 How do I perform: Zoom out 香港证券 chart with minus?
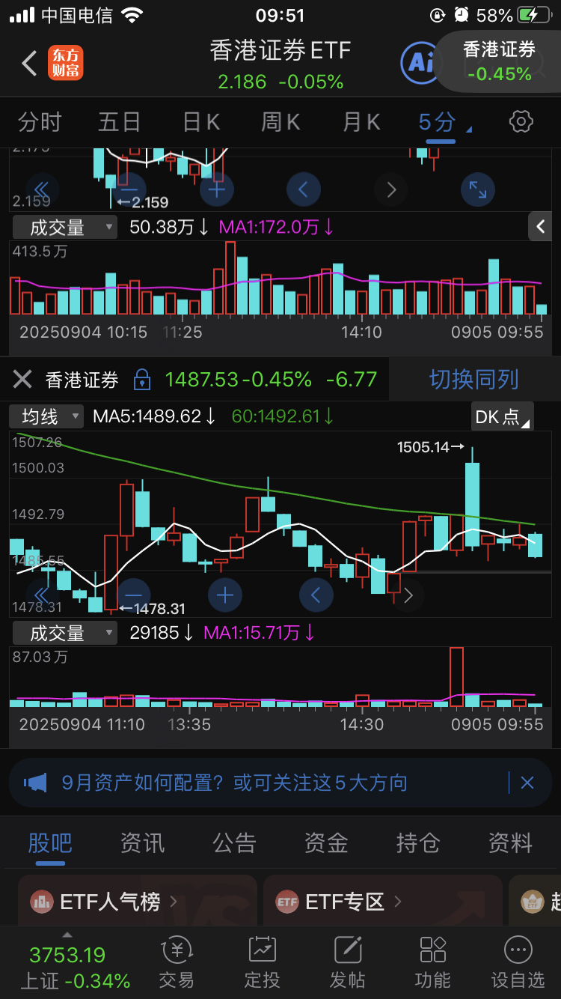click(132, 595)
